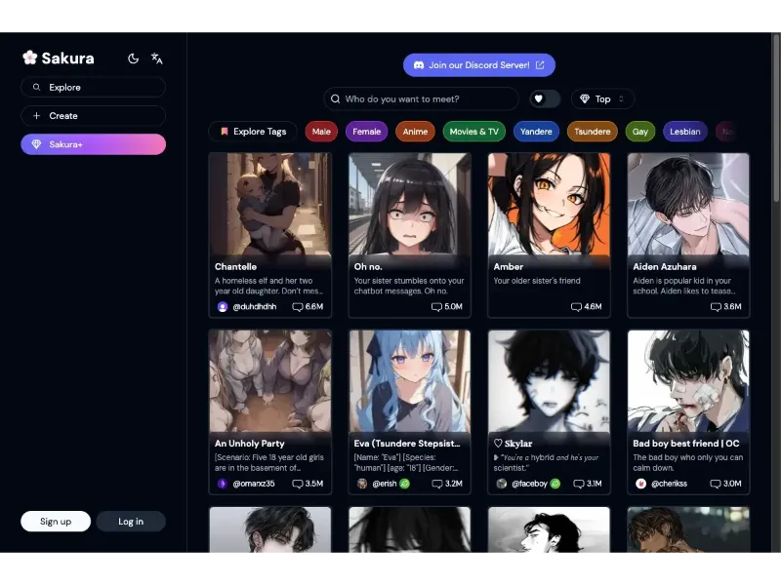Open the Top sort dropdown
The width and height of the screenshot is (781, 585).
[602, 98]
